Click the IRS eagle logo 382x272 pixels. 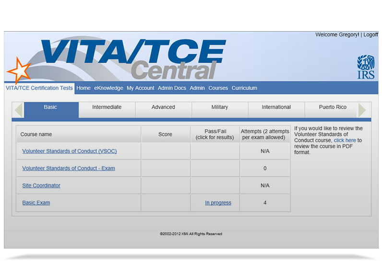pyautogui.click(x=366, y=67)
